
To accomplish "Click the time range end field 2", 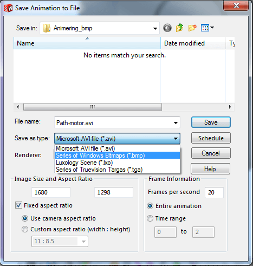I will [x=203, y=232].
